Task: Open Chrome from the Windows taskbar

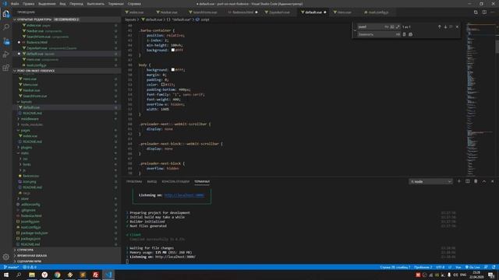Action: tap(57, 275)
